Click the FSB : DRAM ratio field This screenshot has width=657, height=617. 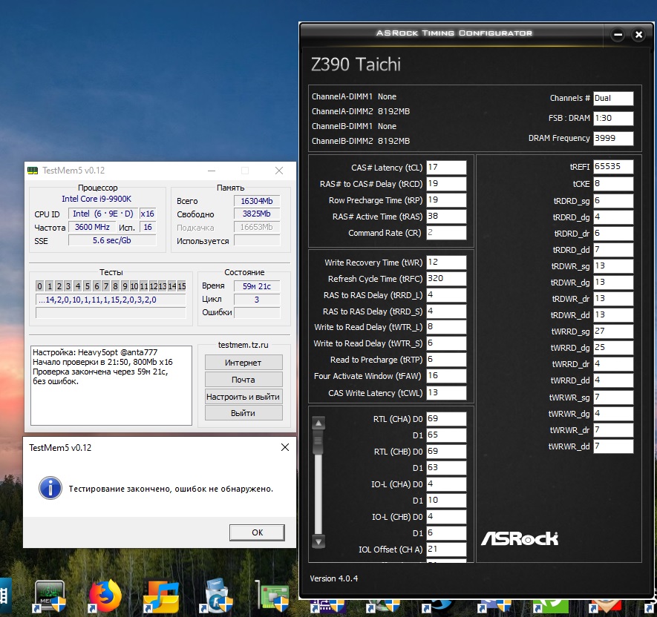point(613,118)
